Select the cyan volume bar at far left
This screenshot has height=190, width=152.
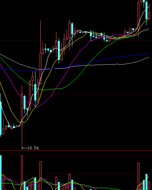tap(1, 173)
